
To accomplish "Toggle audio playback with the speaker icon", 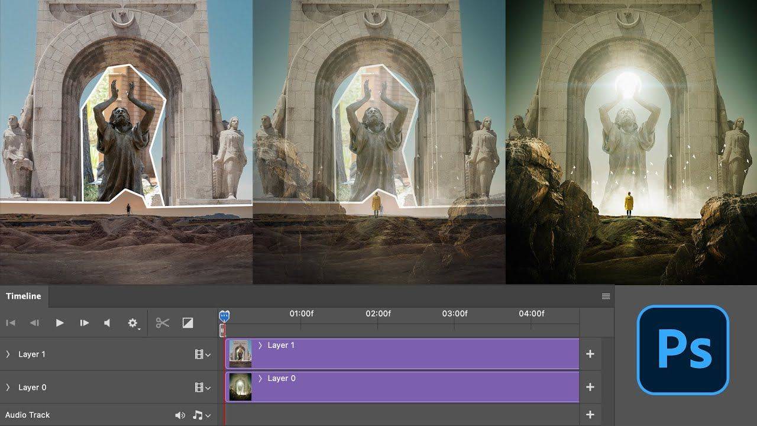I will (x=108, y=322).
